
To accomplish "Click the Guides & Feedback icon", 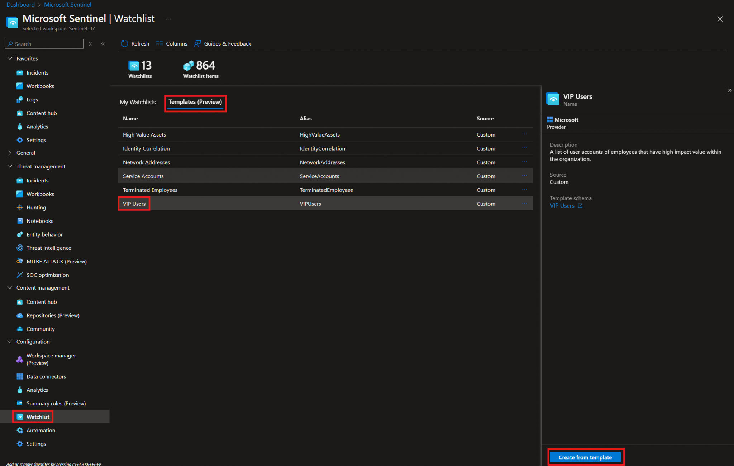I will point(197,43).
